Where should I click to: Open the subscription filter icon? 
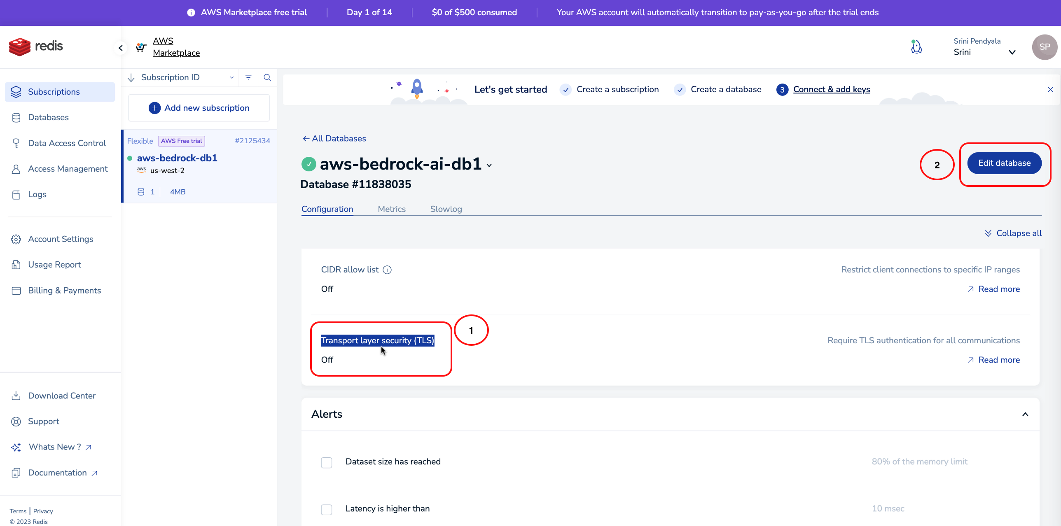[248, 77]
